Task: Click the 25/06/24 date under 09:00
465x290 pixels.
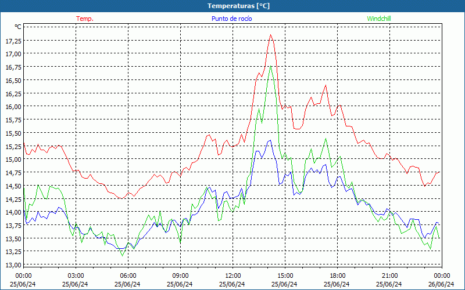Action: 180,284
